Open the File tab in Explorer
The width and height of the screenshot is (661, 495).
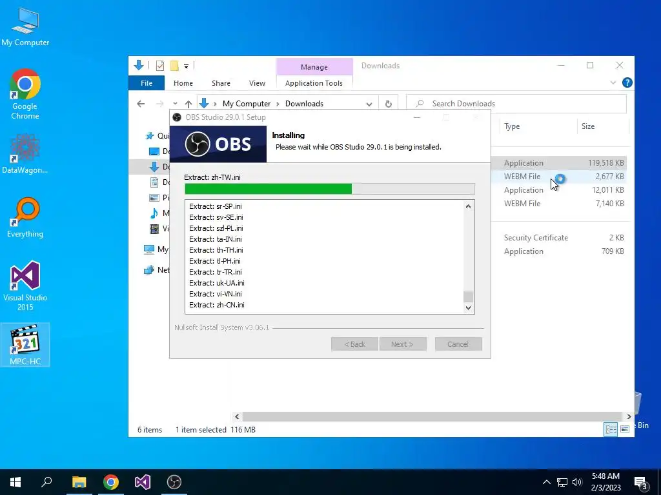click(x=147, y=83)
